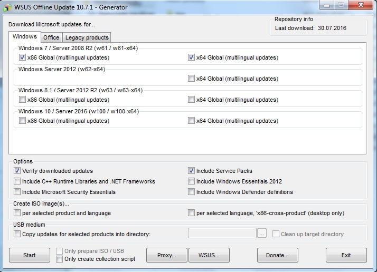This screenshot has width=377, height=272.
Task: Check ISO per selected product and language
Action: point(17,213)
